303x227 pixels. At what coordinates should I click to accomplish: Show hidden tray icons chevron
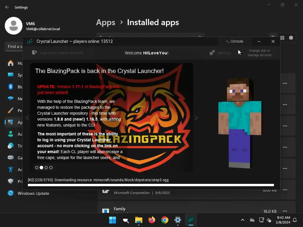click(243, 220)
